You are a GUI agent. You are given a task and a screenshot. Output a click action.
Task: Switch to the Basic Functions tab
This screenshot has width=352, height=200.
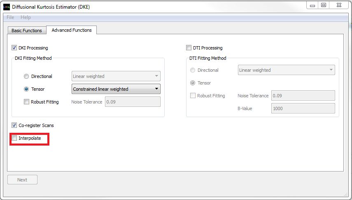pos(27,31)
